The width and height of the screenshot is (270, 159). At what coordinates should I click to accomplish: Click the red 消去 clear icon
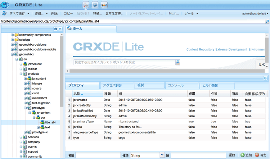click(x=257, y=155)
